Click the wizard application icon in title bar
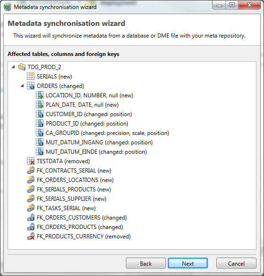264x276 pixels. 7,7
